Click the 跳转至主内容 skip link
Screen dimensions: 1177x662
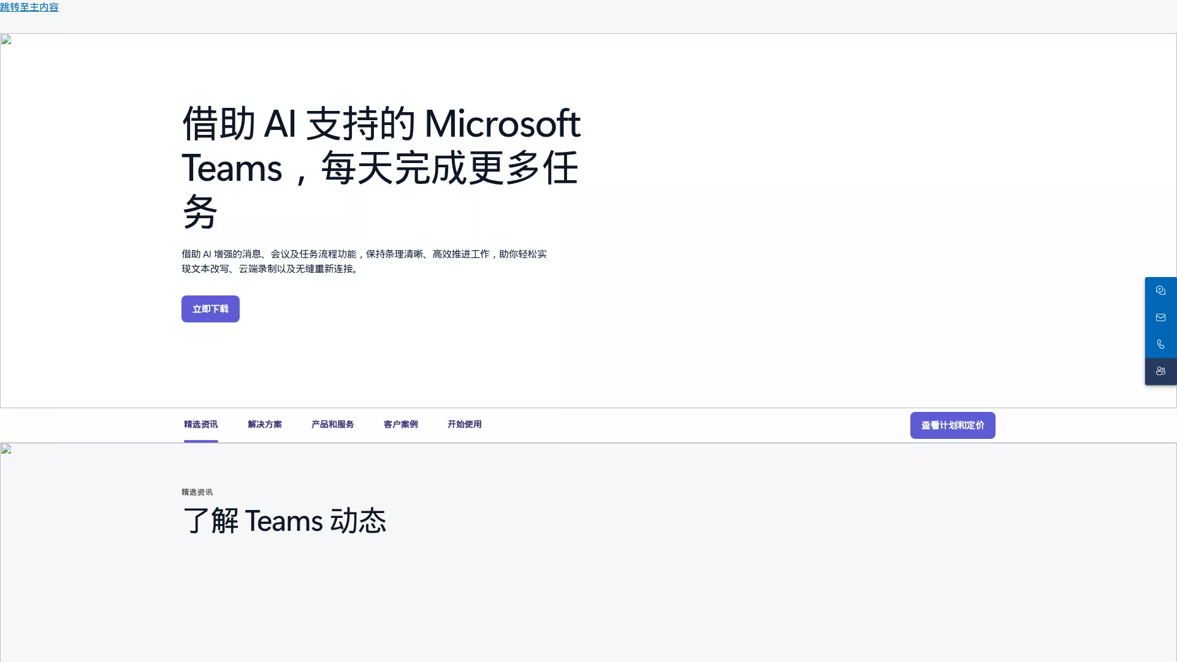[x=29, y=7]
